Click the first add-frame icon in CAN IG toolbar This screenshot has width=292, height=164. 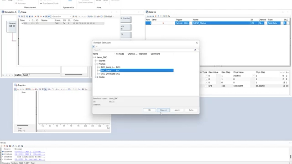coord(148,16)
